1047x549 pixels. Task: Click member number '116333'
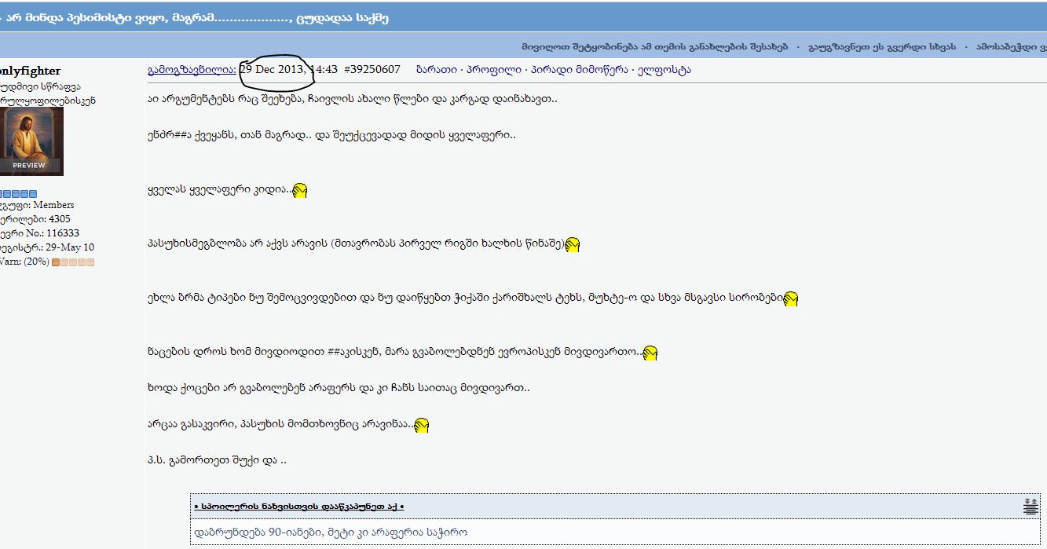tap(63, 233)
